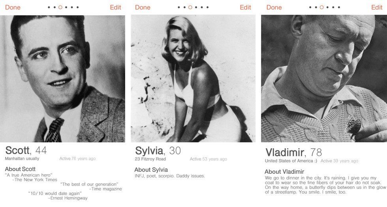Select active third page dot on Scott's profile

60,8
